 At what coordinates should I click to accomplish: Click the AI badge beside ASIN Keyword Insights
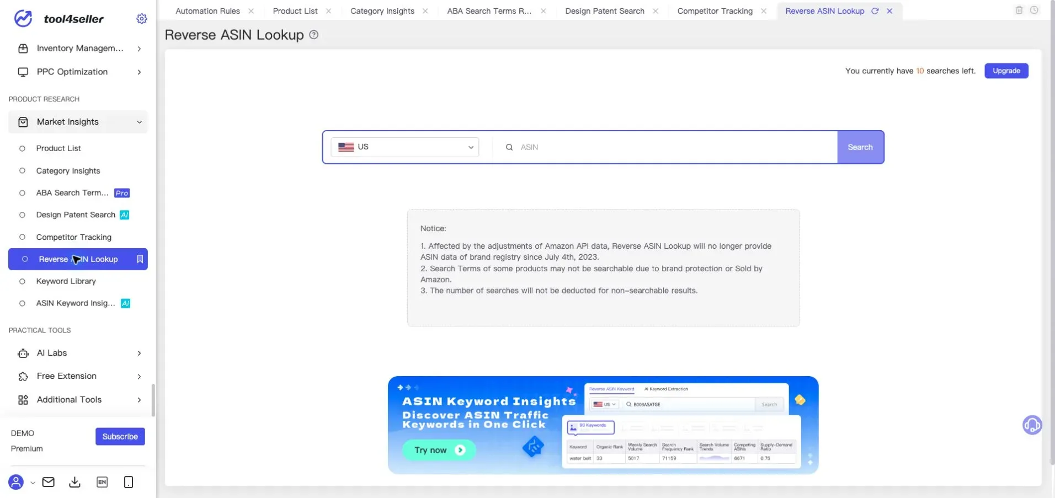coord(126,303)
